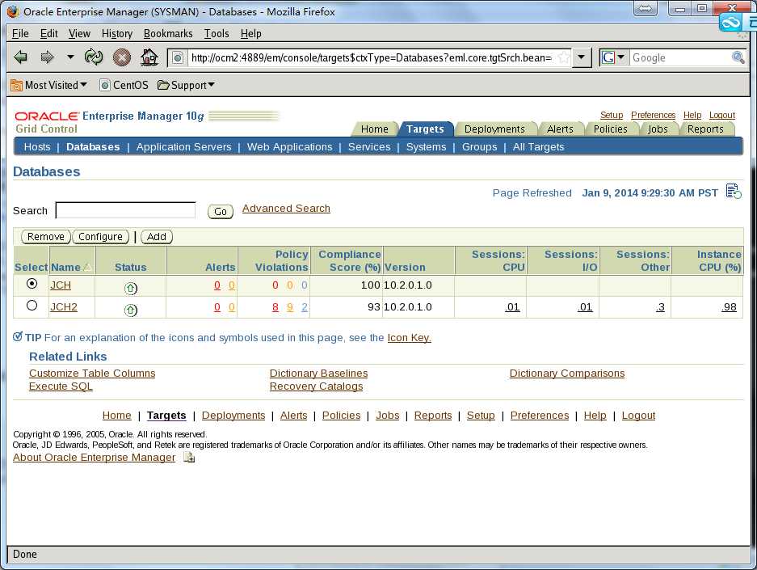Switch to the Home tab
The width and height of the screenshot is (757, 570).
[375, 129]
